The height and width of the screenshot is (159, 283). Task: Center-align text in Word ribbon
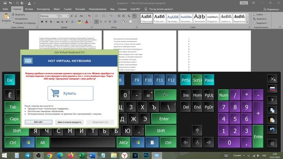tap(101, 22)
